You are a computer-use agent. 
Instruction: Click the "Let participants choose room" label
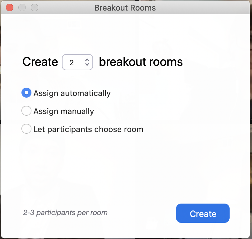click(x=88, y=129)
